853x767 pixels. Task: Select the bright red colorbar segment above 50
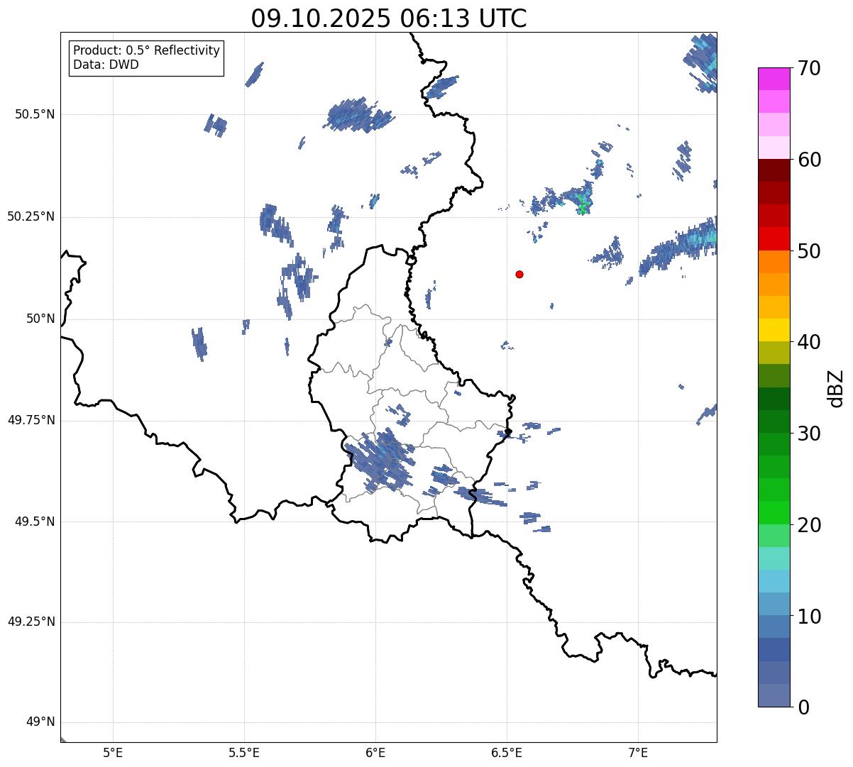pos(774,238)
